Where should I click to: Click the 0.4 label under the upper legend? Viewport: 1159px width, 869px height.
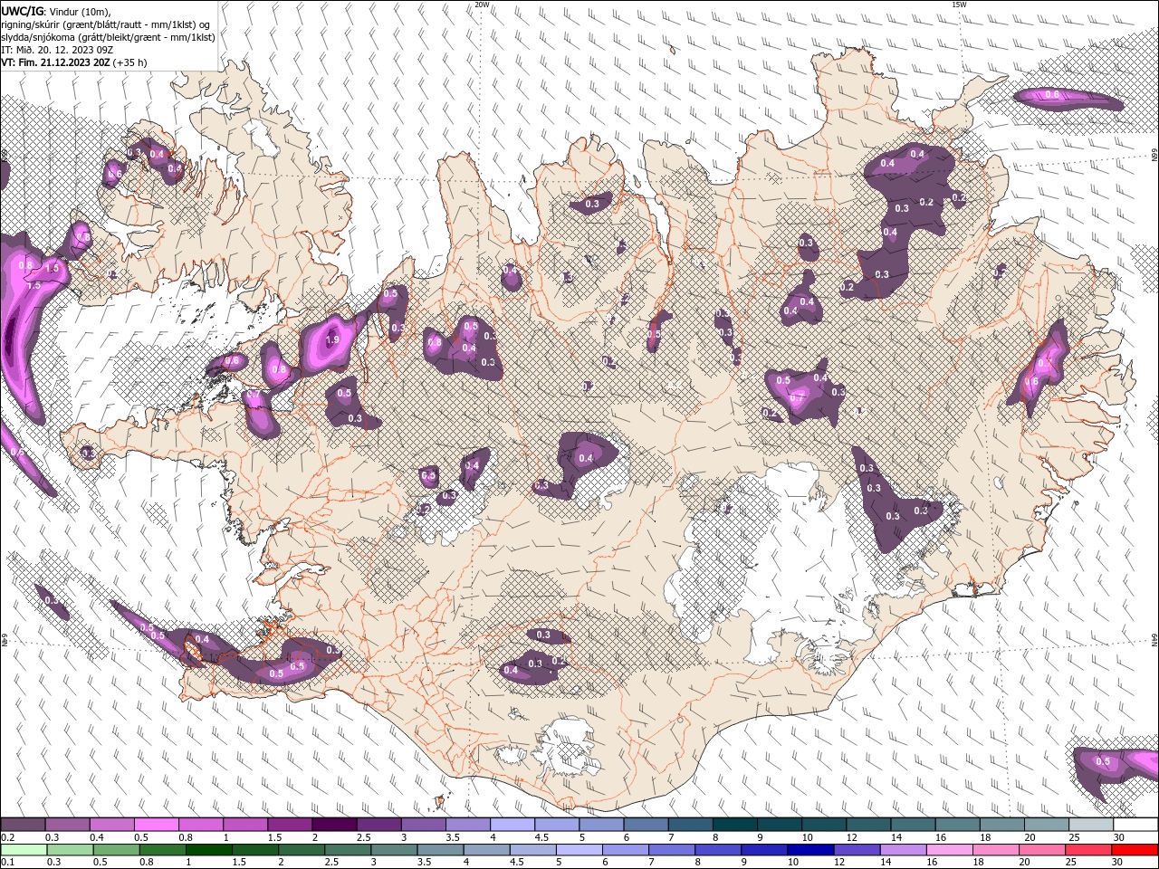click(97, 837)
